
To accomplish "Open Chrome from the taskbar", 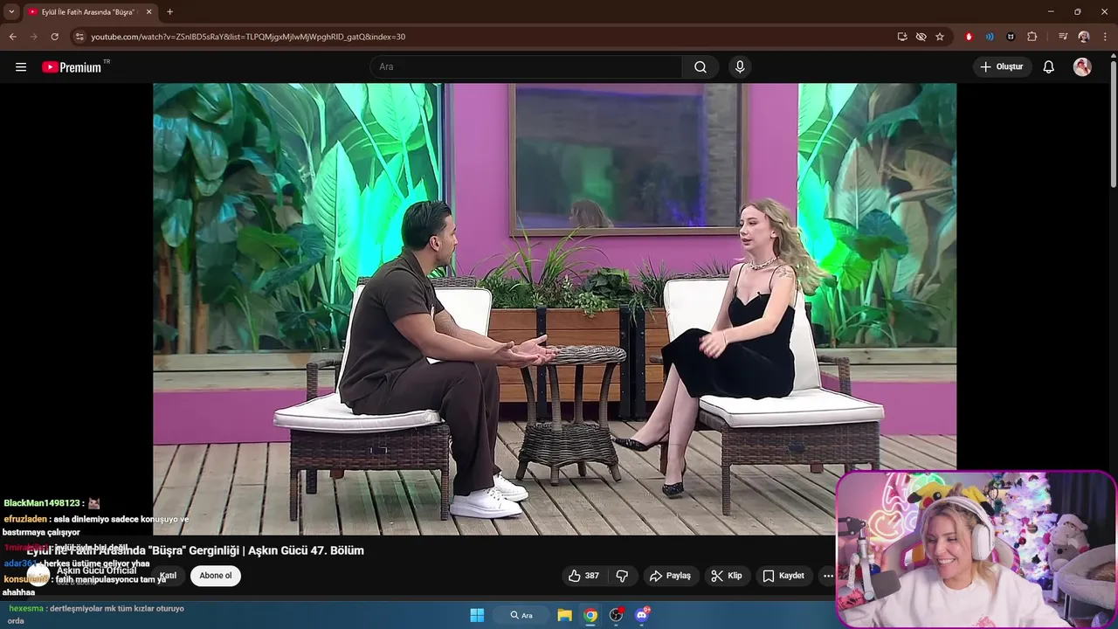I will [x=591, y=615].
